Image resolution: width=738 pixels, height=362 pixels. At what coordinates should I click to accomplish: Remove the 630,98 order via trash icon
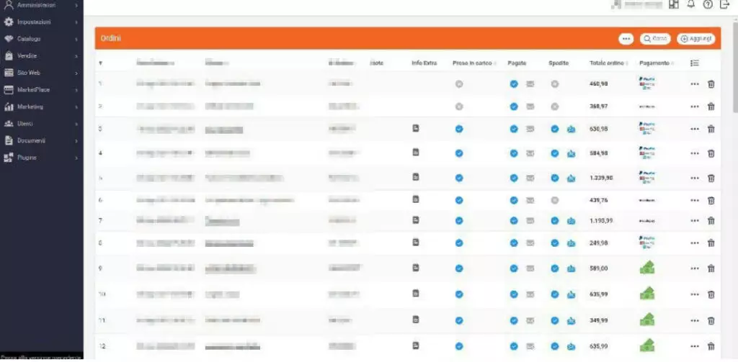click(711, 129)
